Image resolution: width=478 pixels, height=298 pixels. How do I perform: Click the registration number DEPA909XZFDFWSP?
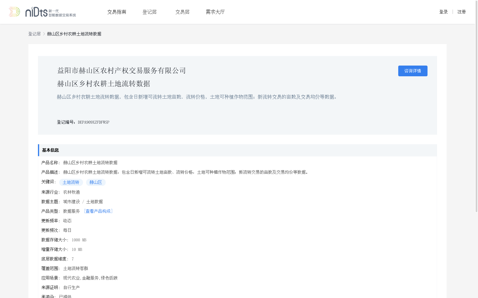(x=94, y=122)
